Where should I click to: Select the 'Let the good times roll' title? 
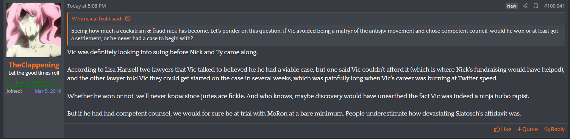click(x=34, y=73)
